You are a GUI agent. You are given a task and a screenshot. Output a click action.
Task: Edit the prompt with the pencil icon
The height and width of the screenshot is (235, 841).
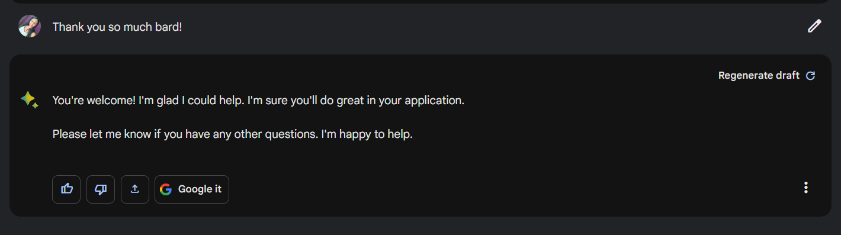[x=815, y=26]
